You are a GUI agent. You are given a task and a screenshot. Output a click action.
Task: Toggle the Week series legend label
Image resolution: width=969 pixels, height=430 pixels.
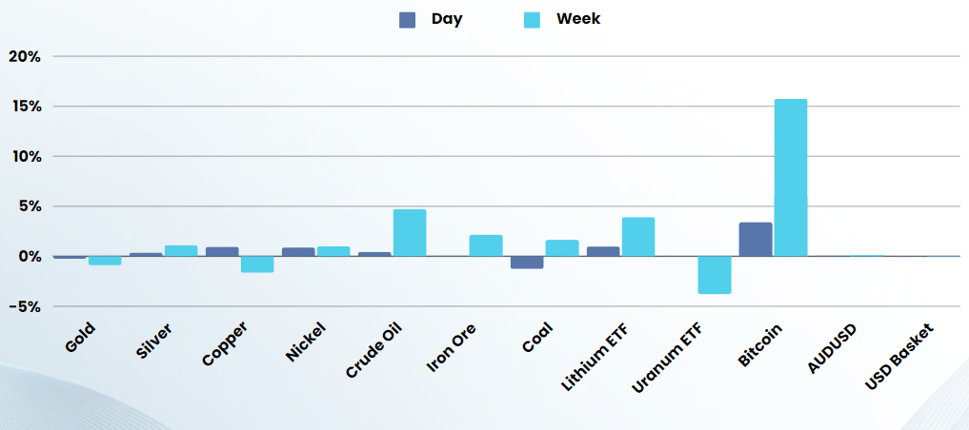point(578,19)
